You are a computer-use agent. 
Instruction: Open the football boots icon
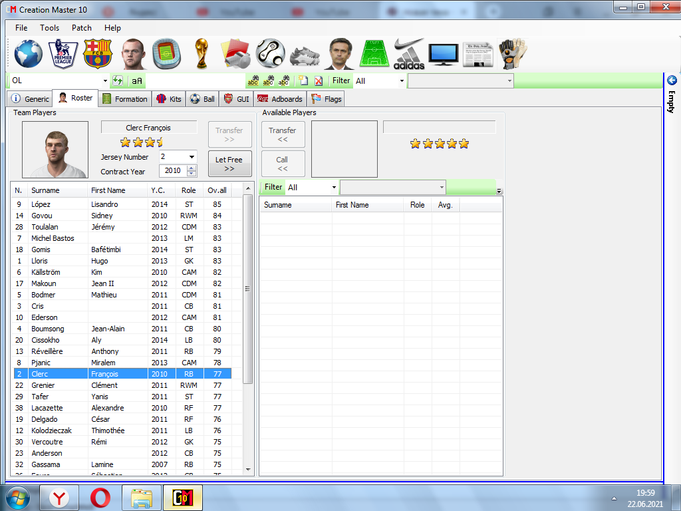305,54
